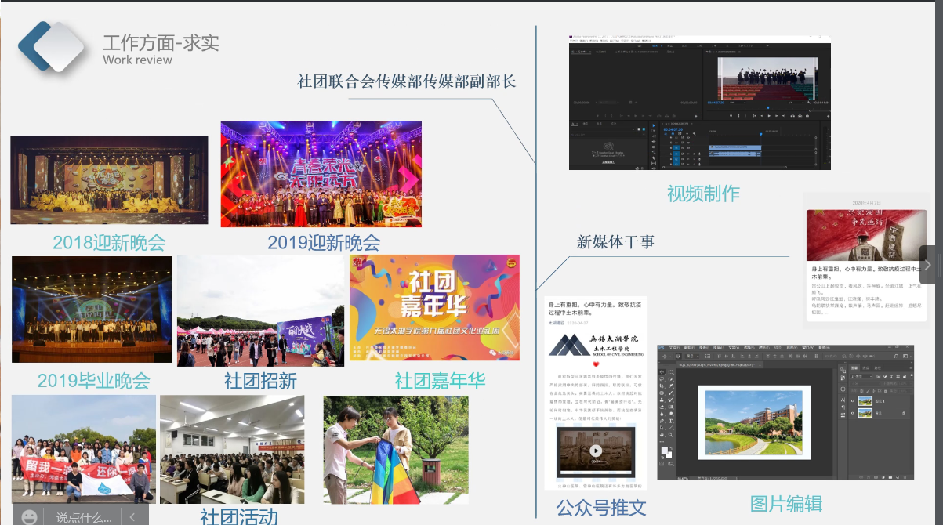The height and width of the screenshot is (525, 943).
Task: Open the layer filter type dropdown in Photoshop
Action: [860, 377]
